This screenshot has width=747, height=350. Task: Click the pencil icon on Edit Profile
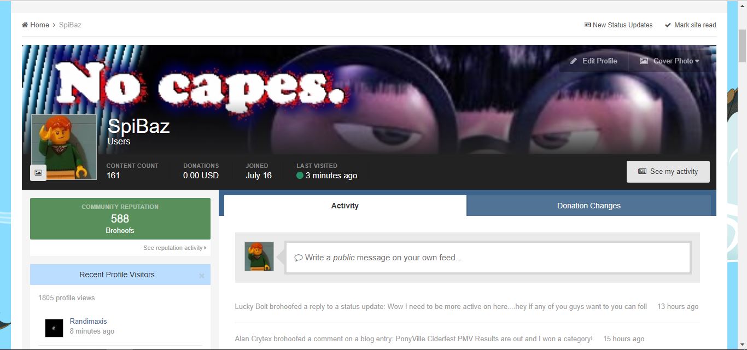click(574, 61)
